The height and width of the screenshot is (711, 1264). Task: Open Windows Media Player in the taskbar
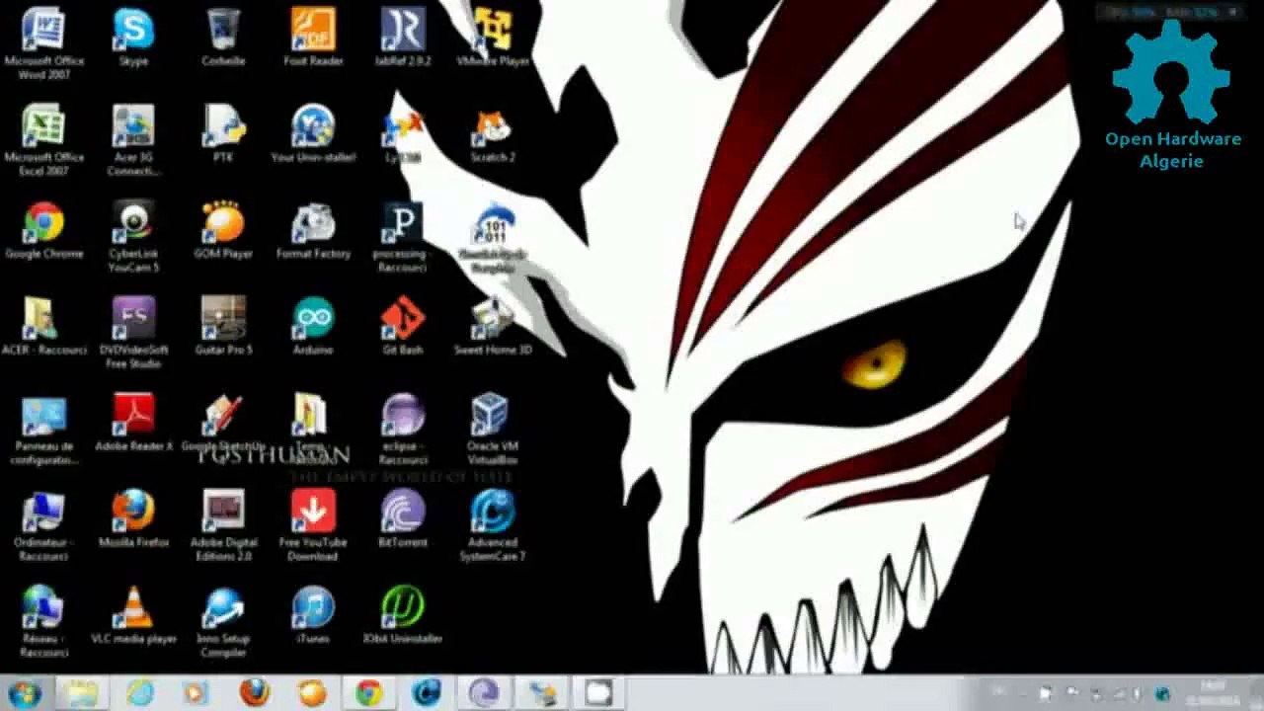click(196, 693)
